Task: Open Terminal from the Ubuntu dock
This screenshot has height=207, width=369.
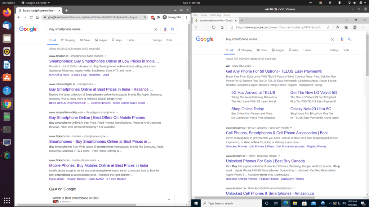Action: [x=7, y=129]
